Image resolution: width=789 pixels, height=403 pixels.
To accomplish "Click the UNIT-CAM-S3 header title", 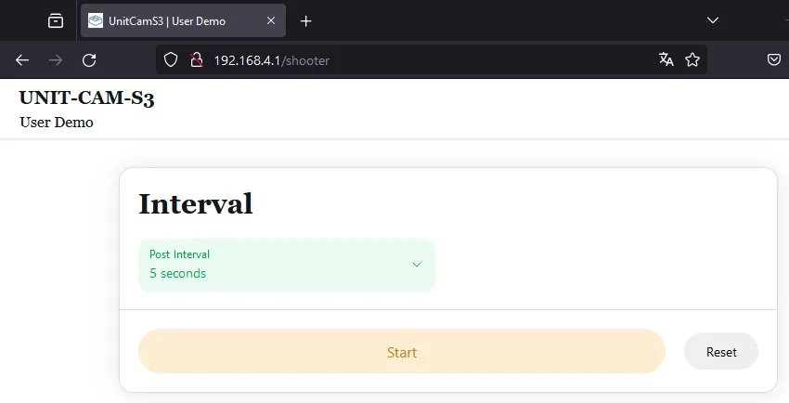I will [86, 98].
